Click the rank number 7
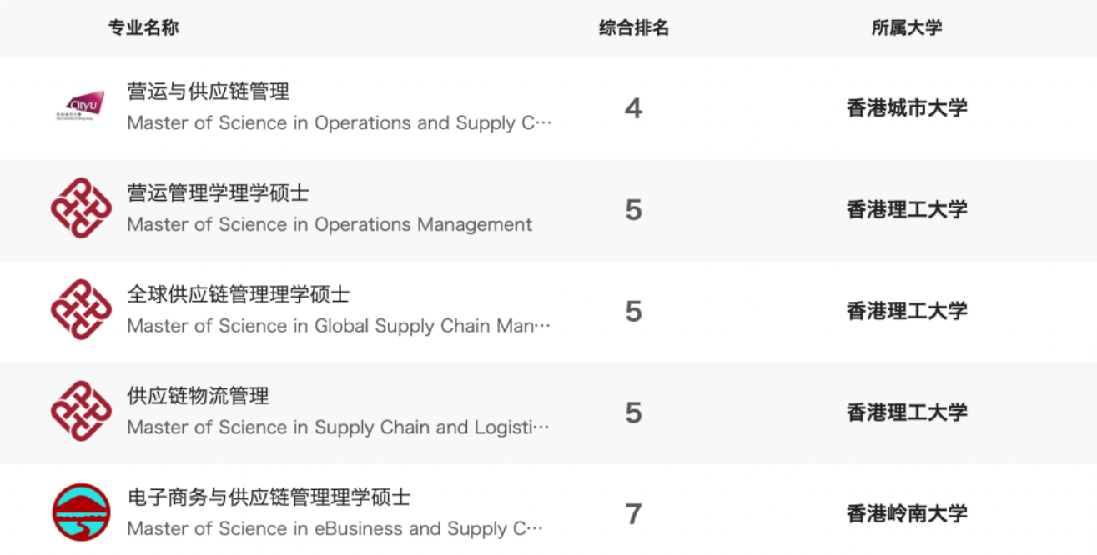 coord(634,514)
